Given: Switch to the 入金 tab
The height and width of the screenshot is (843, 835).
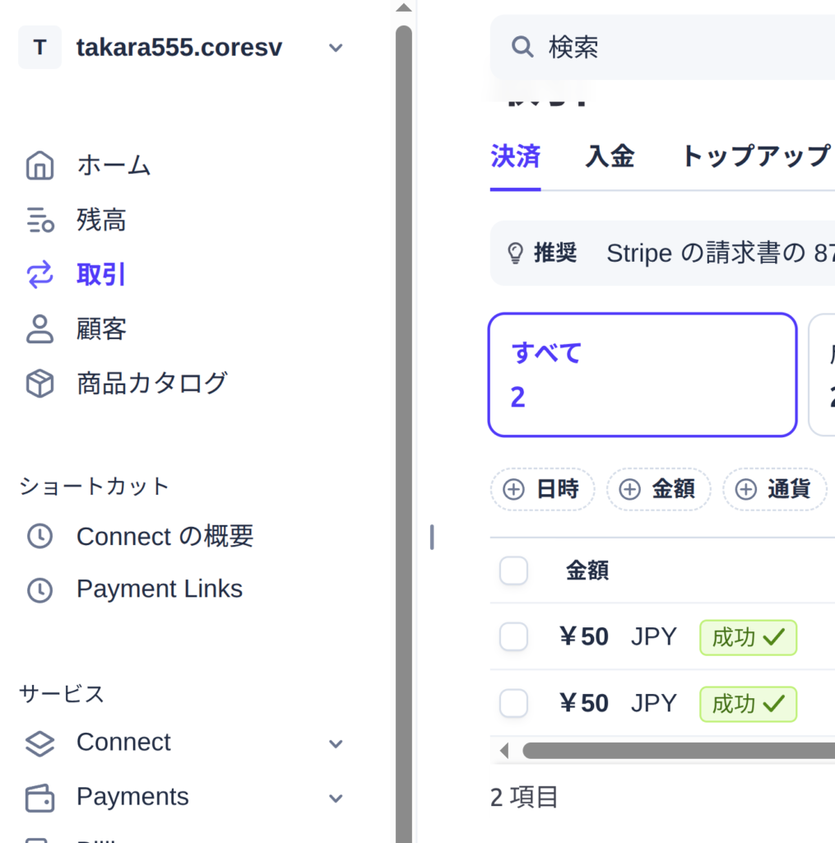Looking at the screenshot, I should (x=610, y=156).
